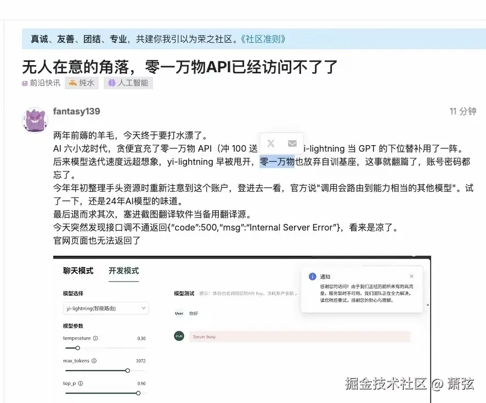Click the 11 分钟 post timestamp
This screenshot has width=486, height=403.
463,111
